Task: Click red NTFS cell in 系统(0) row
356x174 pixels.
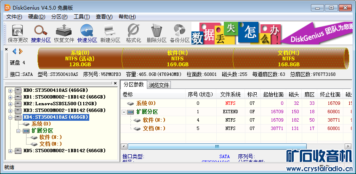Action: 231,104
